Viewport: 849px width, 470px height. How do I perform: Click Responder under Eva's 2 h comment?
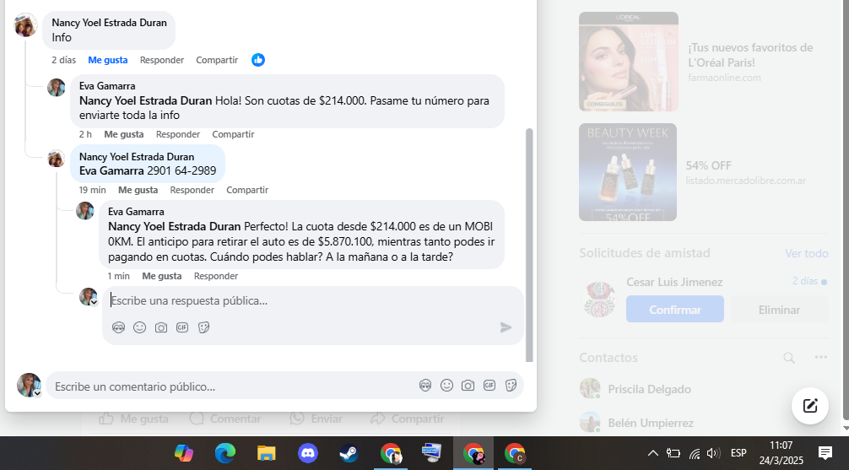(178, 134)
